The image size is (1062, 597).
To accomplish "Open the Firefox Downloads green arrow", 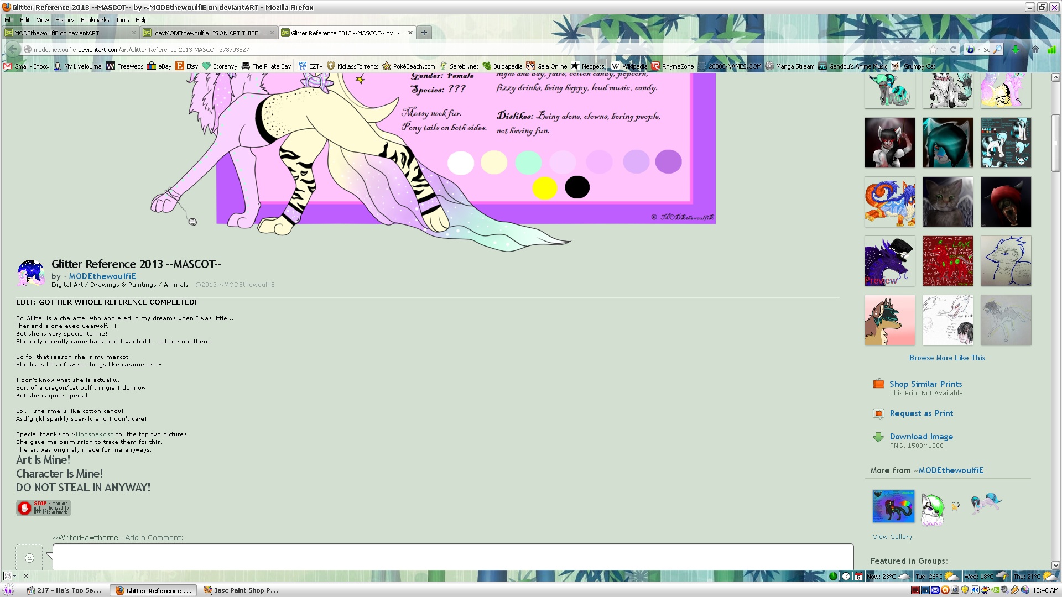I will (1016, 50).
